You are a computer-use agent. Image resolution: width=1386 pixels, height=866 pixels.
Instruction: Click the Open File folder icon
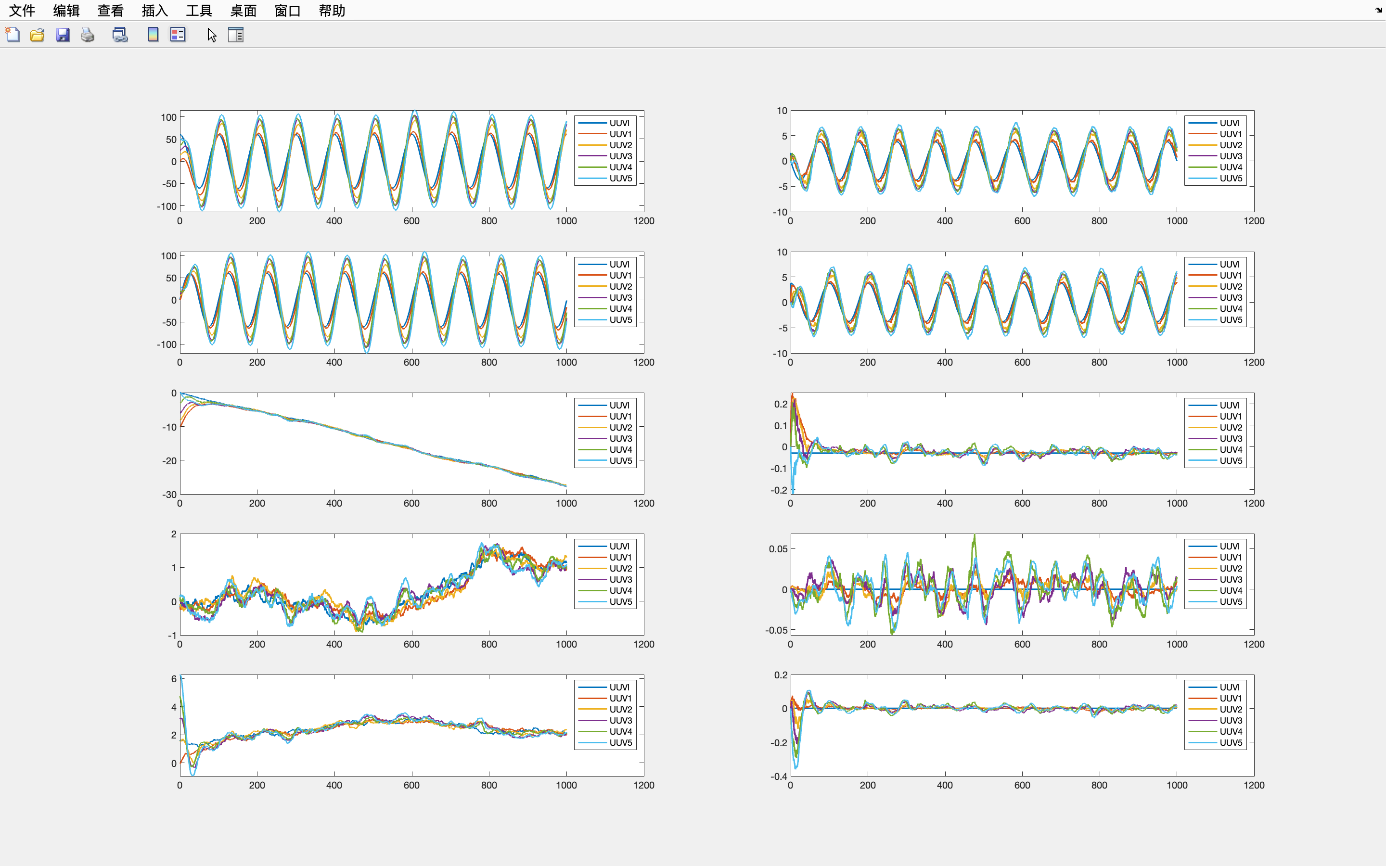click(x=37, y=35)
